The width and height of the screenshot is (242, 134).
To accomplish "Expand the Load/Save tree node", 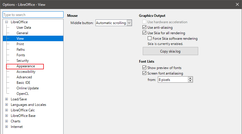I will [6, 99].
